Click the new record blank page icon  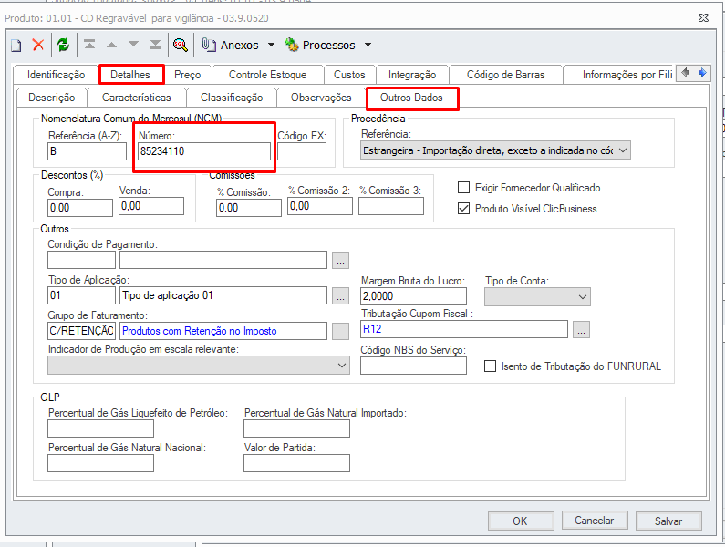[16, 46]
